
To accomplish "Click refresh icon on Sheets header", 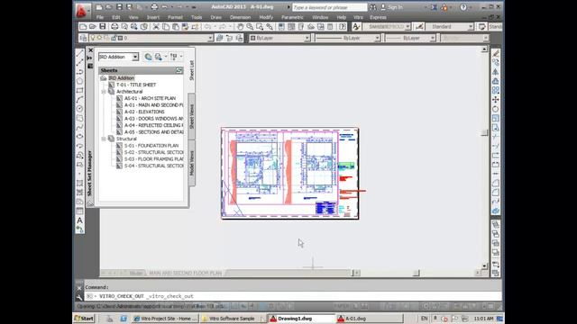I will (179, 70).
